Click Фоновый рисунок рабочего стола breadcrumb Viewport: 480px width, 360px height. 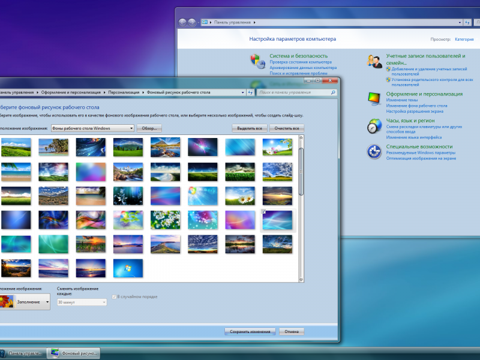(178, 92)
